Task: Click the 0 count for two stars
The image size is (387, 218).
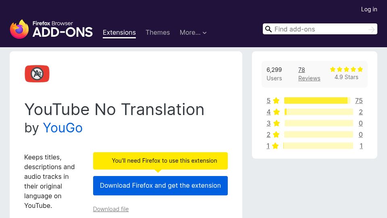Action: (361, 134)
